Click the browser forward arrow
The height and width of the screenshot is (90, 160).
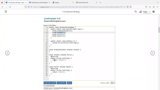click(x=6, y=7)
